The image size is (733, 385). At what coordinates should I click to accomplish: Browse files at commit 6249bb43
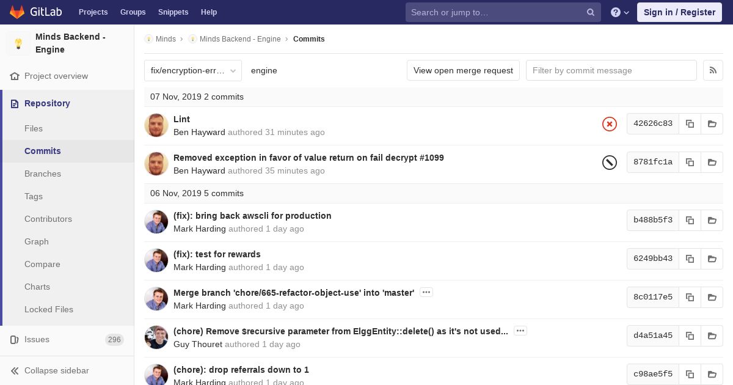[712, 258]
